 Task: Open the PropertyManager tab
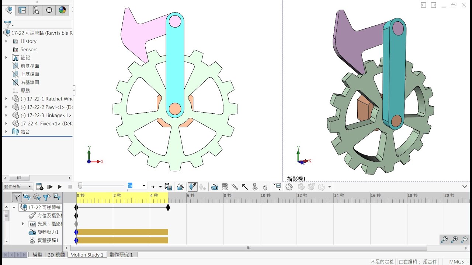pos(22,10)
